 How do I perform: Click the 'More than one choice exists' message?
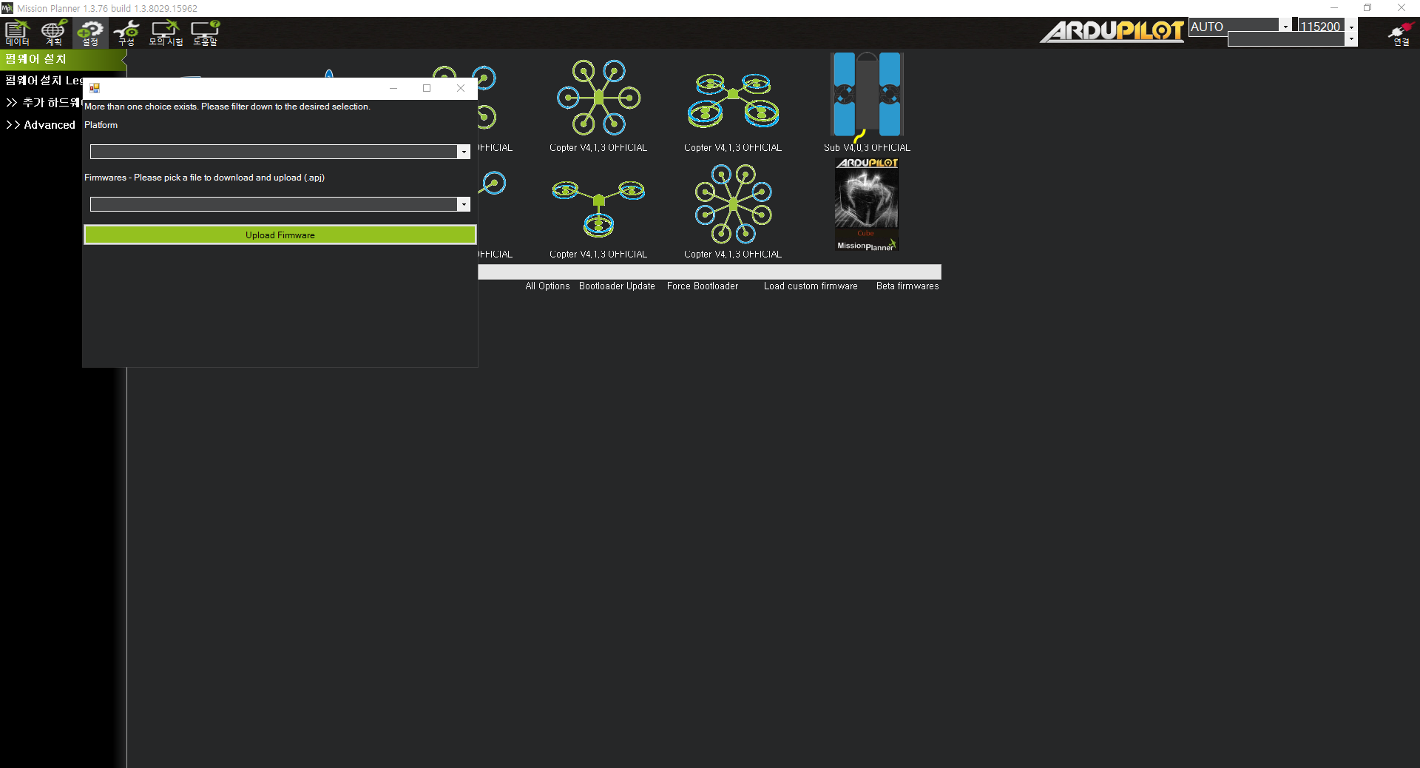pyautogui.click(x=227, y=107)
